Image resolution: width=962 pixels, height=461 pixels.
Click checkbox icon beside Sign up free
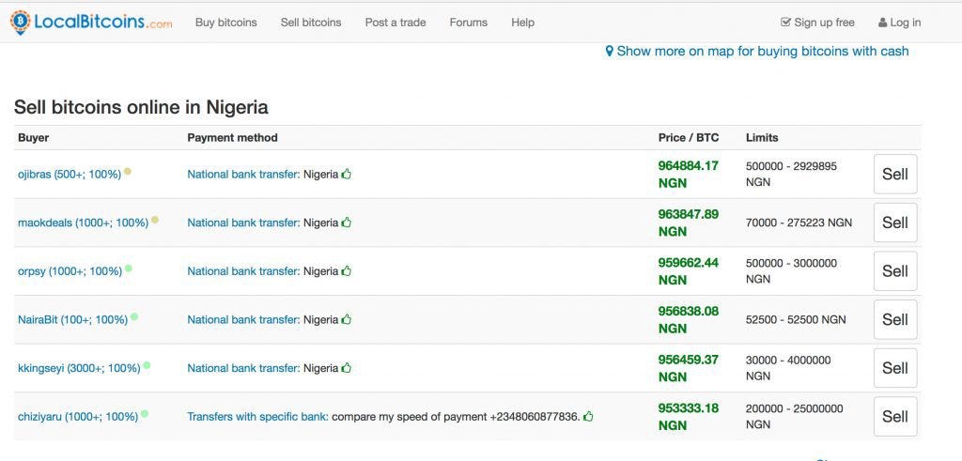click(785, 23)
